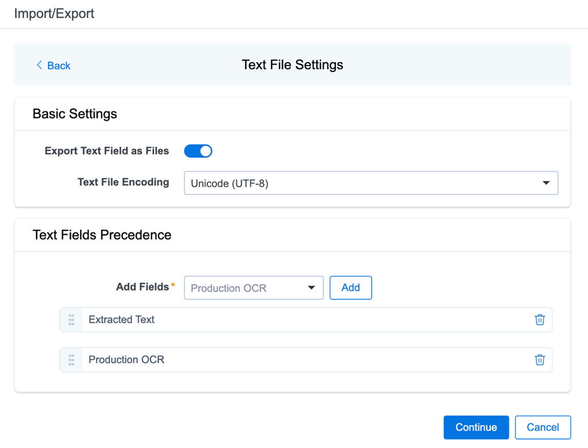Grab the drag handle for Production OCR row
Viewport: 588px width, 448px height.
pos(72,360)
